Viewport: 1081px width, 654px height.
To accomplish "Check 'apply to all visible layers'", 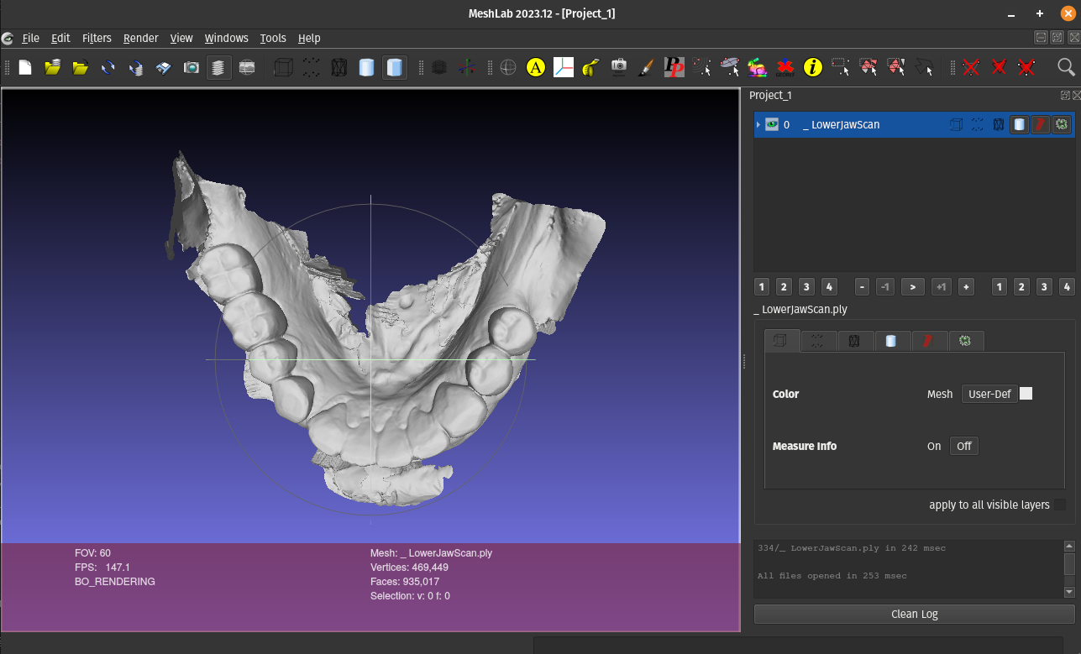I will [x=1060, y=505].
